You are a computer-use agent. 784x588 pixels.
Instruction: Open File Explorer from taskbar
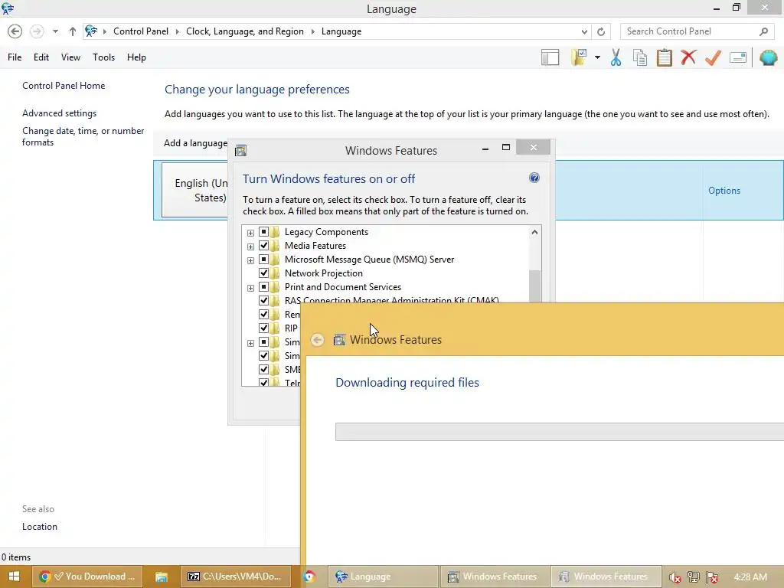coord(161,577)
